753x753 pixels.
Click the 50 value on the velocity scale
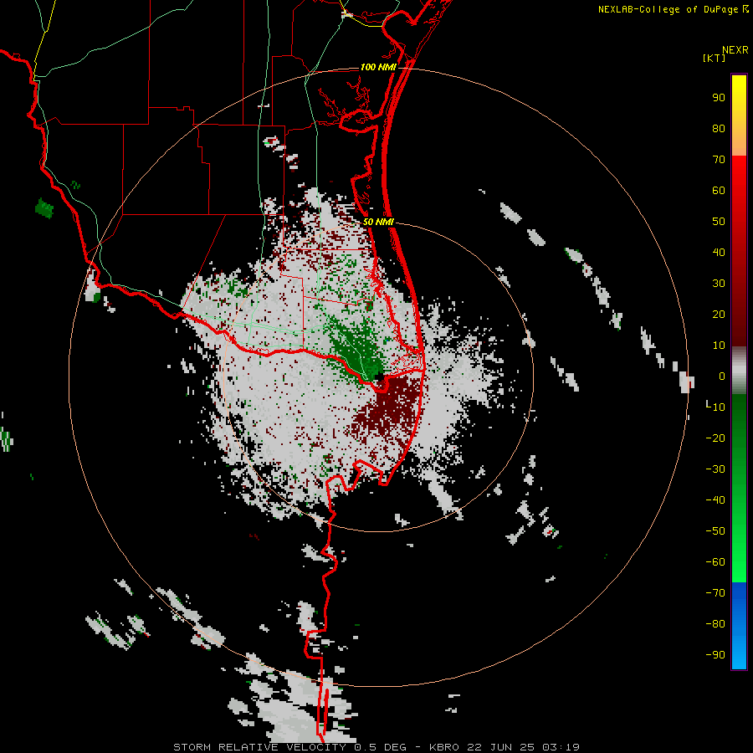[719, 222]
